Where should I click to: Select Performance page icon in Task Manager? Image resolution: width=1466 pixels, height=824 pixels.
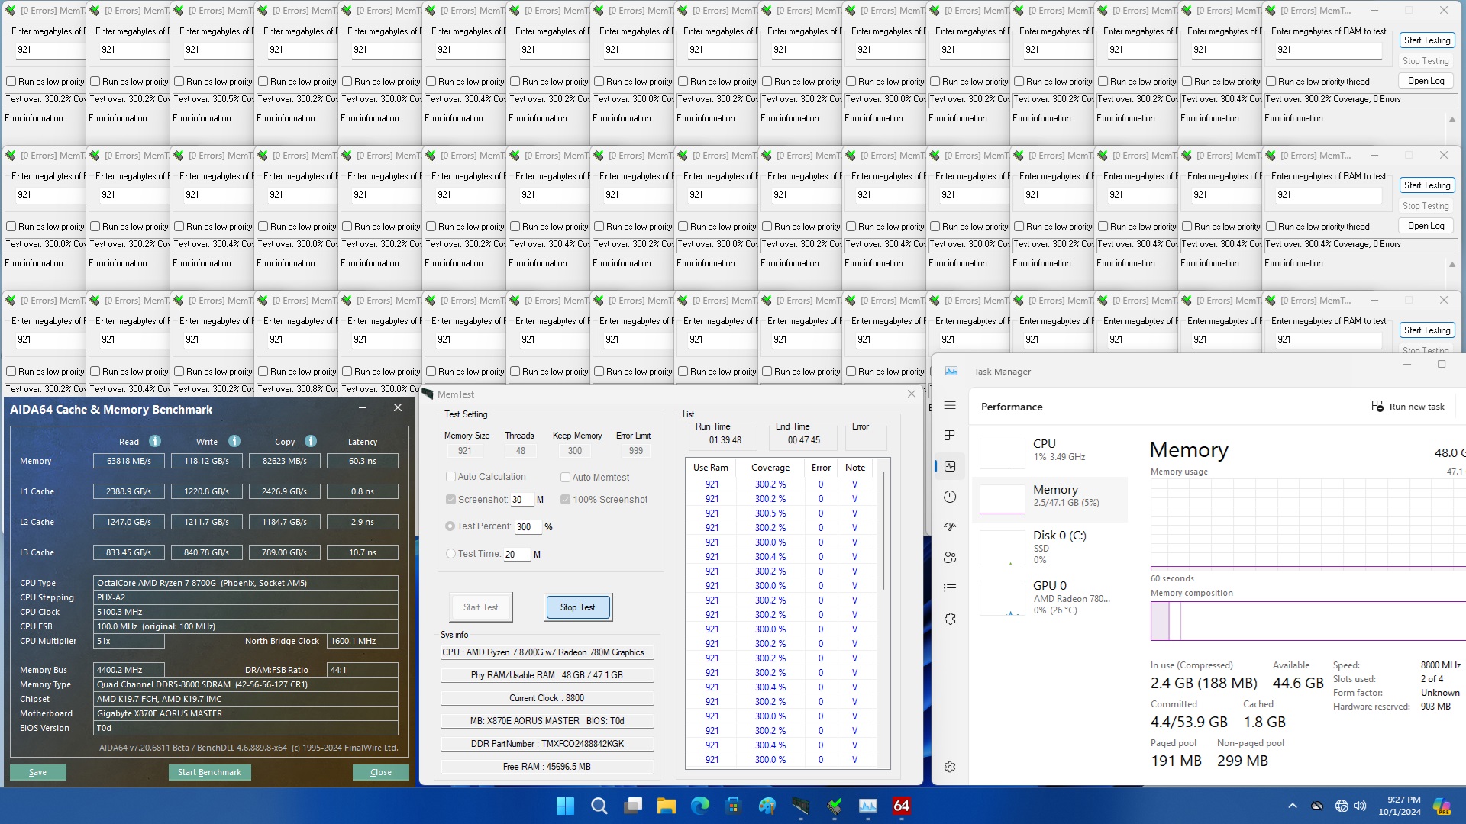click(x=950, y=466)
